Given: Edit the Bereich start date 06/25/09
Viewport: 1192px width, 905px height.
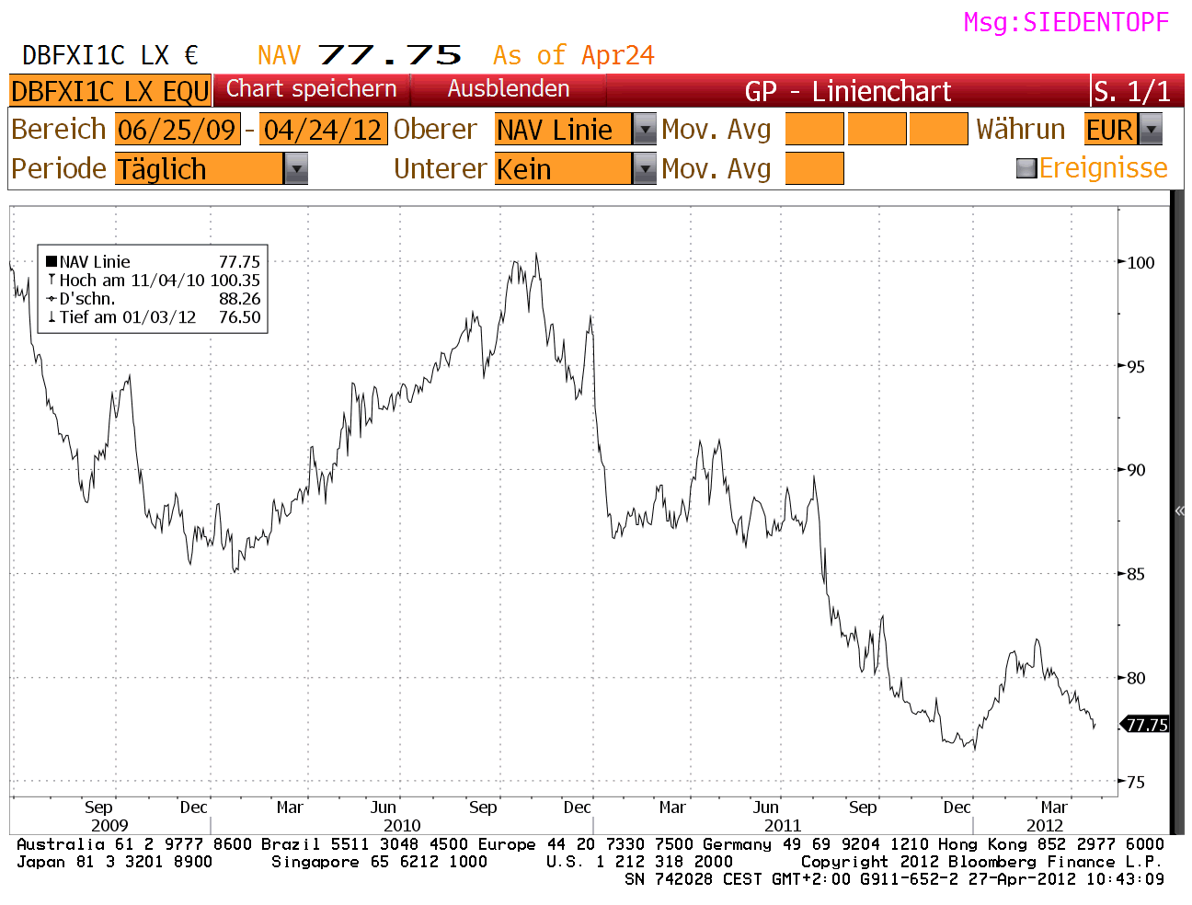Looking at the screenshot, I should pyautogui.click(x=178, y=130).
